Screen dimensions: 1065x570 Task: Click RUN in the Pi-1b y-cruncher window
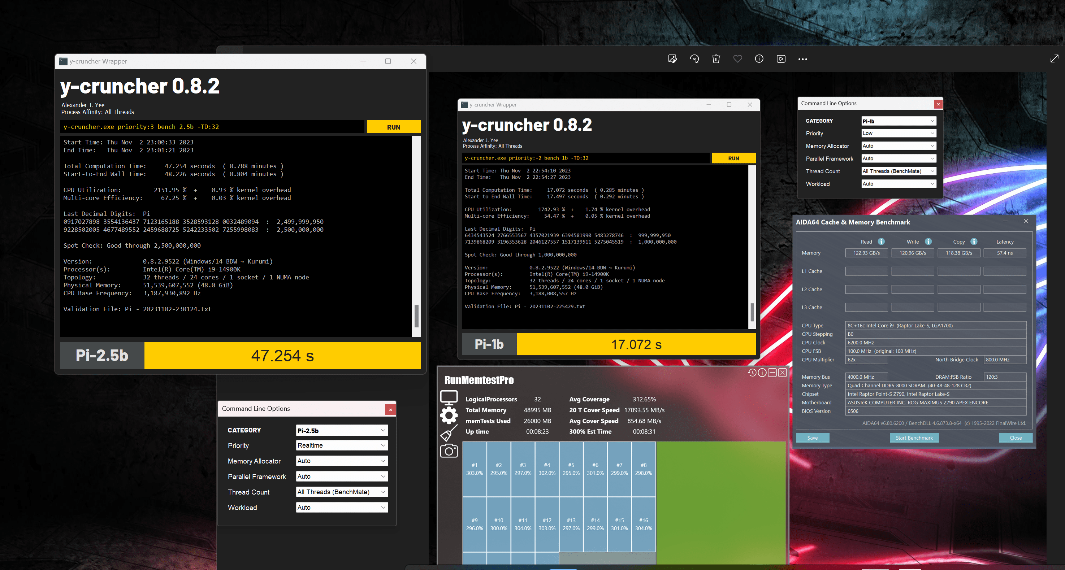[733, 158]
